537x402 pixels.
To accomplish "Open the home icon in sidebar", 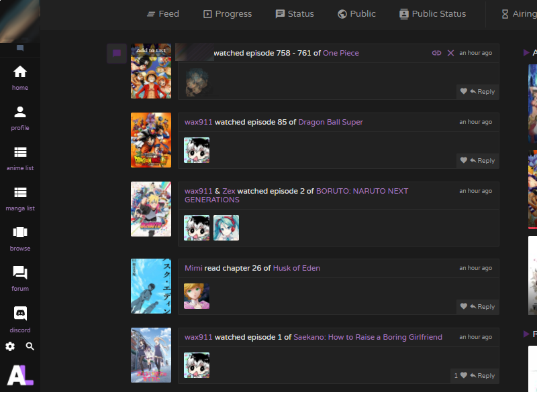I will [20, 72].
